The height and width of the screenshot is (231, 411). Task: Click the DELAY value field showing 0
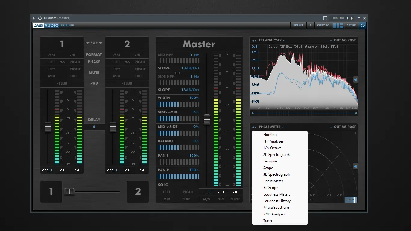click(94, 127)
